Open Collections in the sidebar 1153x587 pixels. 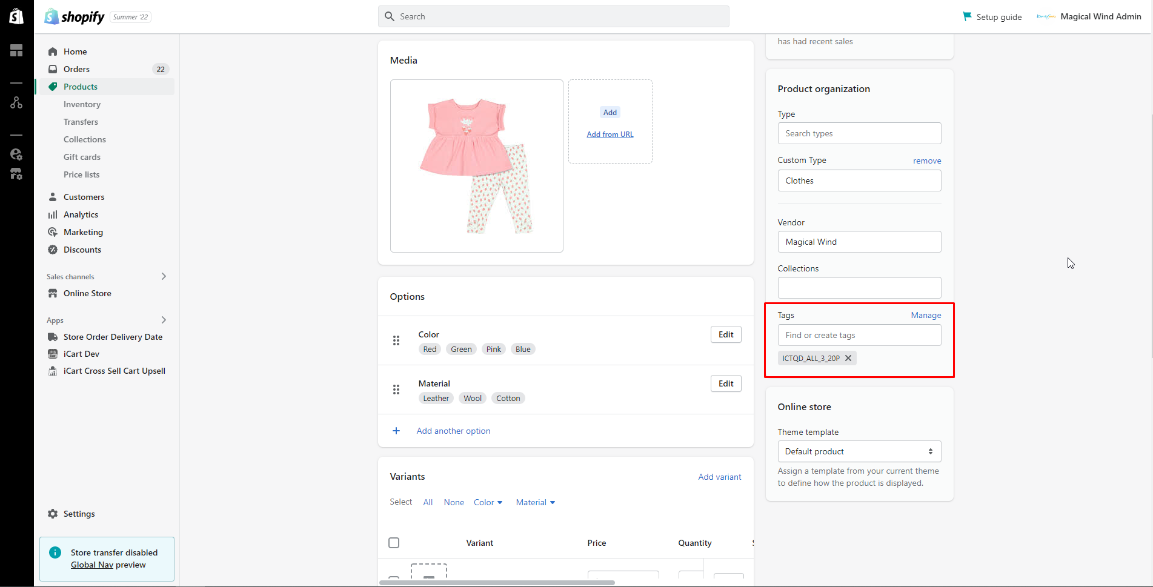point(85,139)
